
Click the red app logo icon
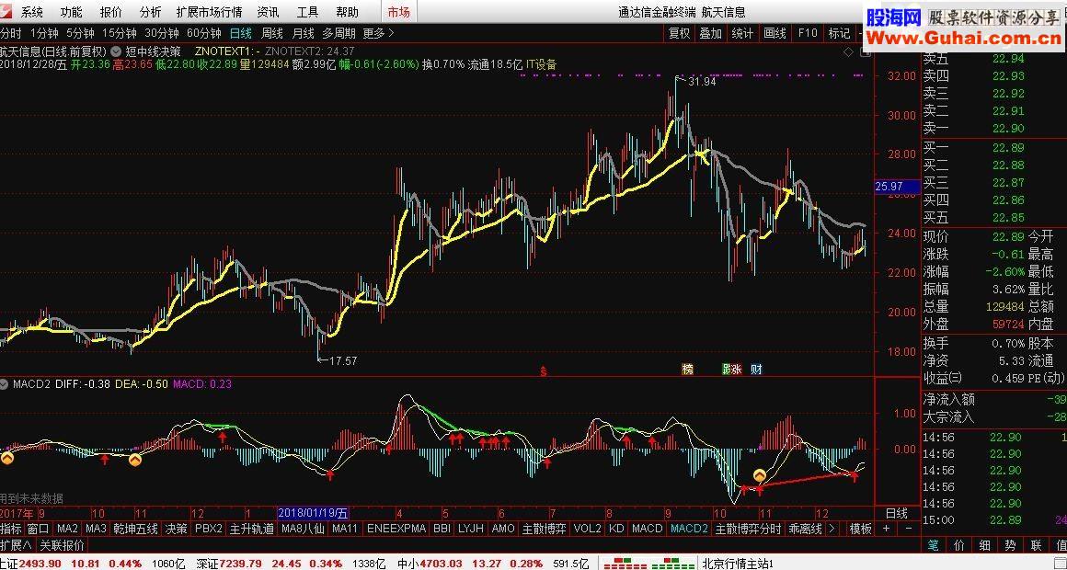6,12
